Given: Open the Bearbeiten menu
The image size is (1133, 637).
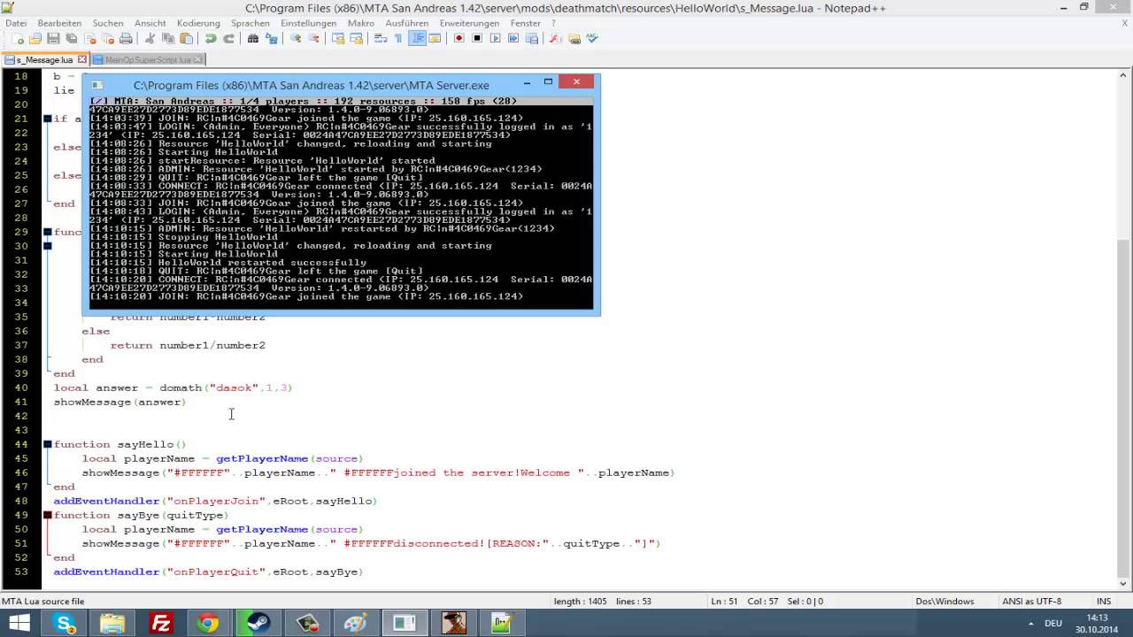Looking at the screenshot, I should click(x=59, y=23).
